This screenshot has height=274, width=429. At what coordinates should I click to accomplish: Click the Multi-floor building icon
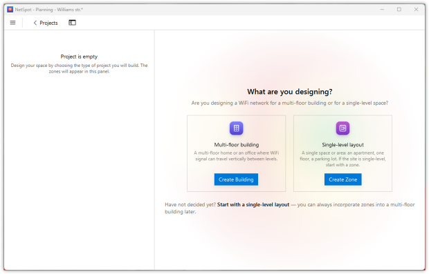[236, 128]
